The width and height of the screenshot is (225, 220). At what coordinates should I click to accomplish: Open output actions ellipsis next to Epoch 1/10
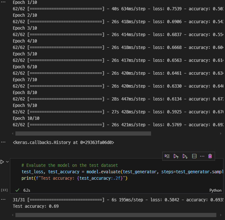pyautogui.click(x=3, y=2)
